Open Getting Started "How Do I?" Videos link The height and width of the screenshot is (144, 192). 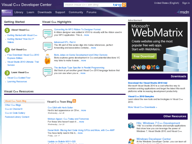[x=21, y=41]
